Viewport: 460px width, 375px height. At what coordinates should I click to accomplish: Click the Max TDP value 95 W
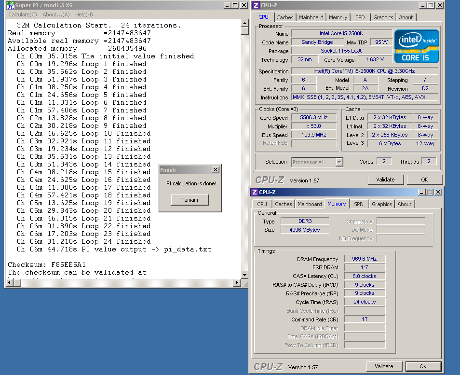tap(381, 42)
